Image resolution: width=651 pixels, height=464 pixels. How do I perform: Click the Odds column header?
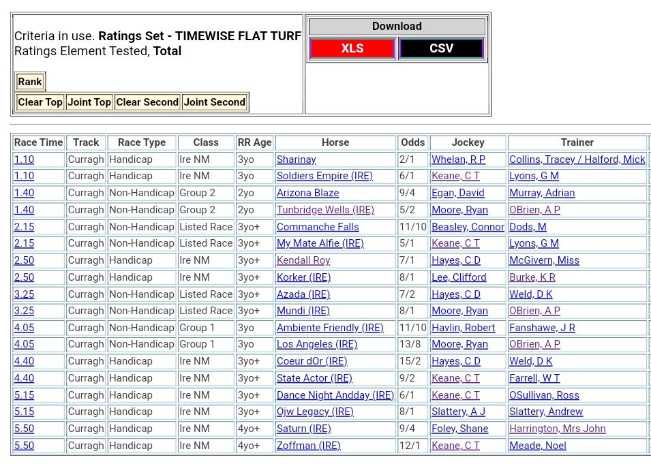pos(412,142)
